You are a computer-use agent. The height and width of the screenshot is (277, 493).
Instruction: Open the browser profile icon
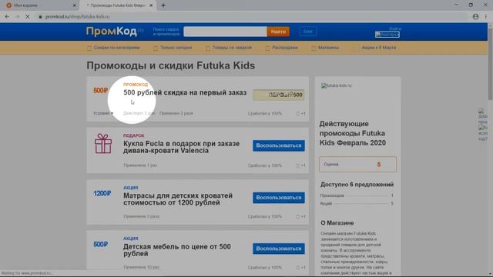coord(475,17)
